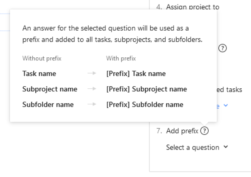Click the bold 'Subfolder name' example
Screen dimensions: 251x177
48,105
